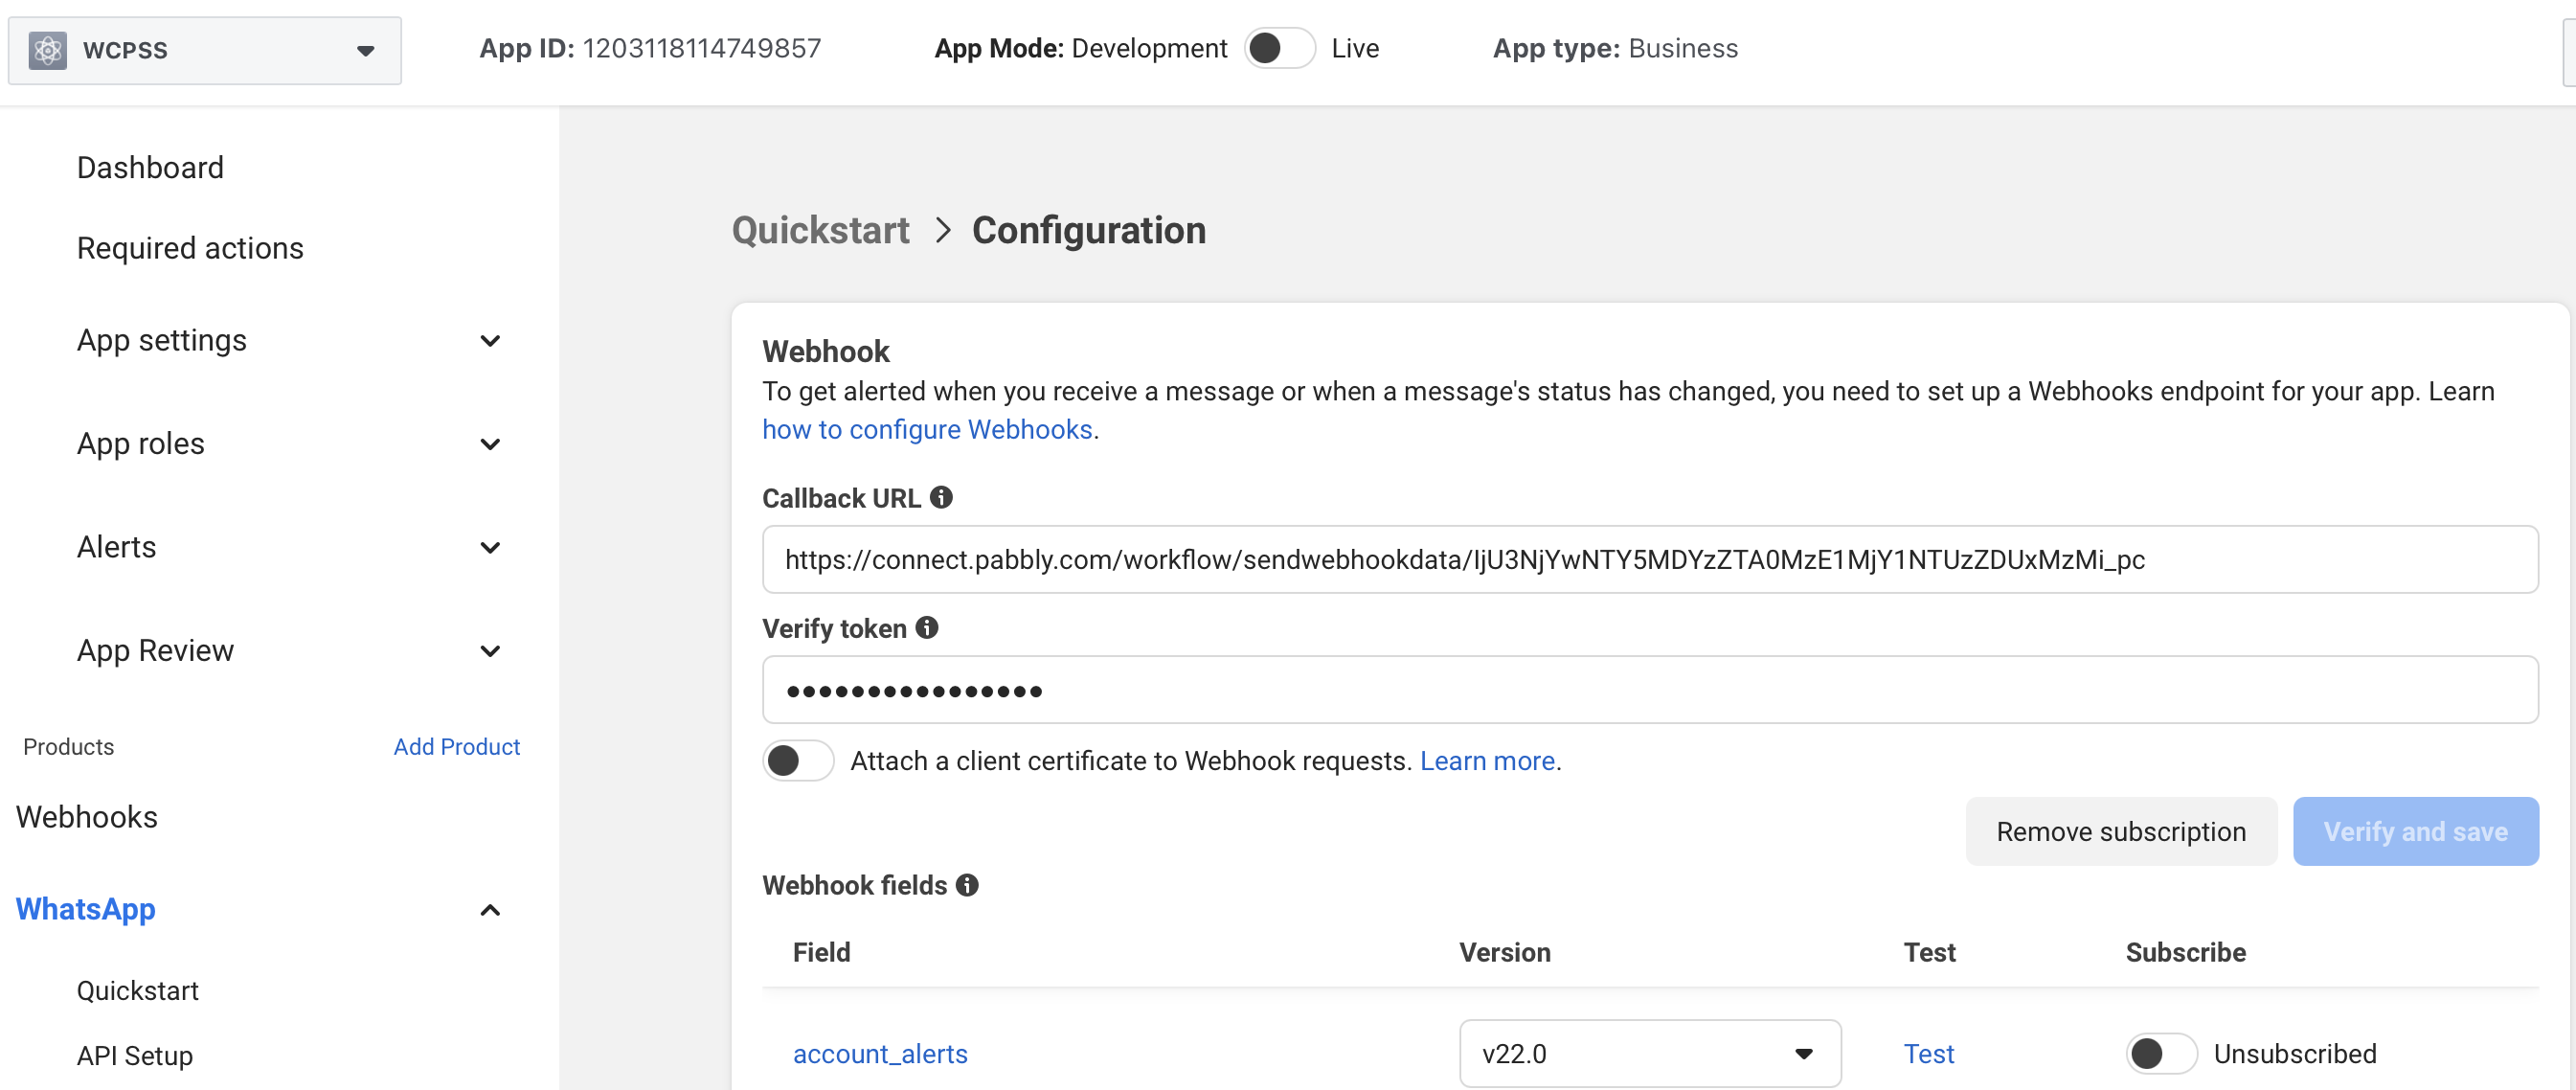Enable the client certificate toggle
The width and height of the screenshot is (2576, 1090).
797,760
